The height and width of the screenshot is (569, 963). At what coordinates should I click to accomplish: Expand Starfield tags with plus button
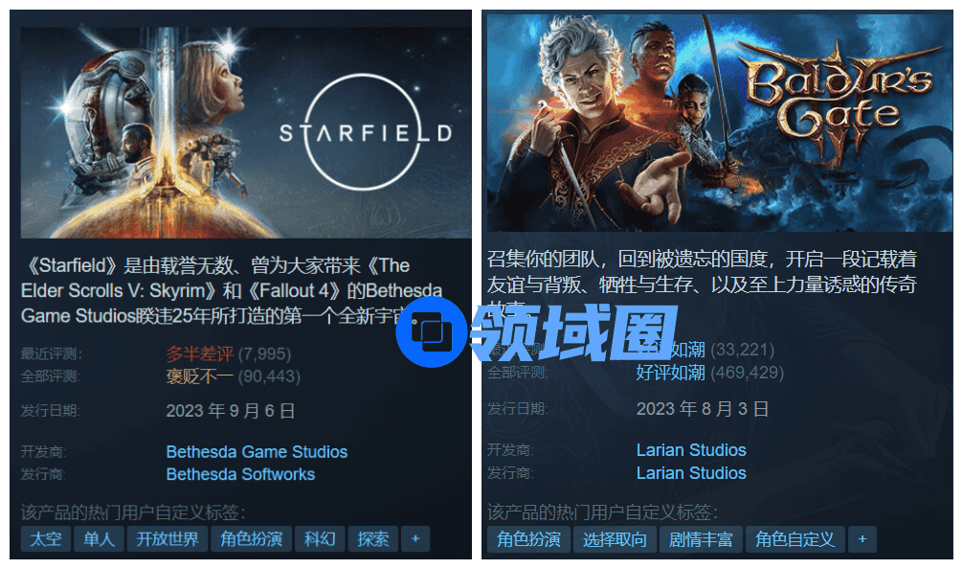[x=415, y=539]
